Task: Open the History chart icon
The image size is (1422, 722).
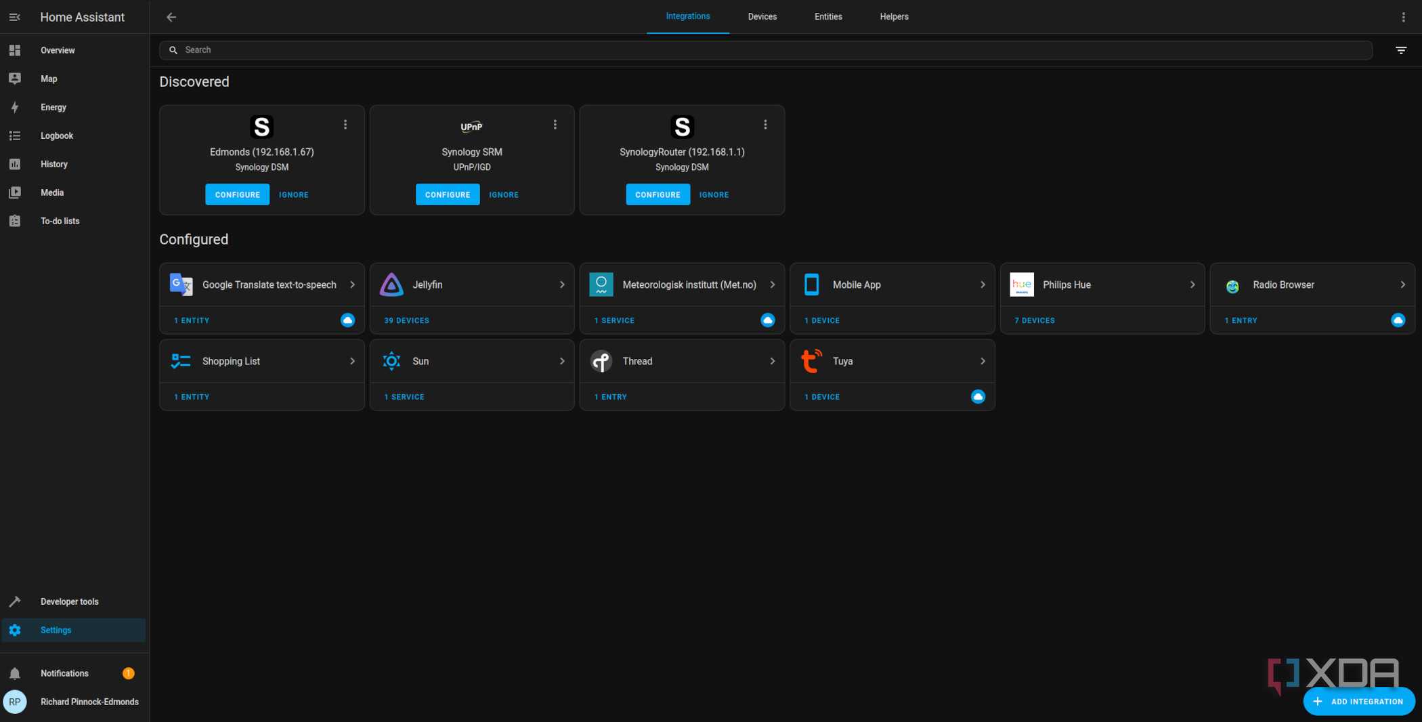Action: coord(15,164)
